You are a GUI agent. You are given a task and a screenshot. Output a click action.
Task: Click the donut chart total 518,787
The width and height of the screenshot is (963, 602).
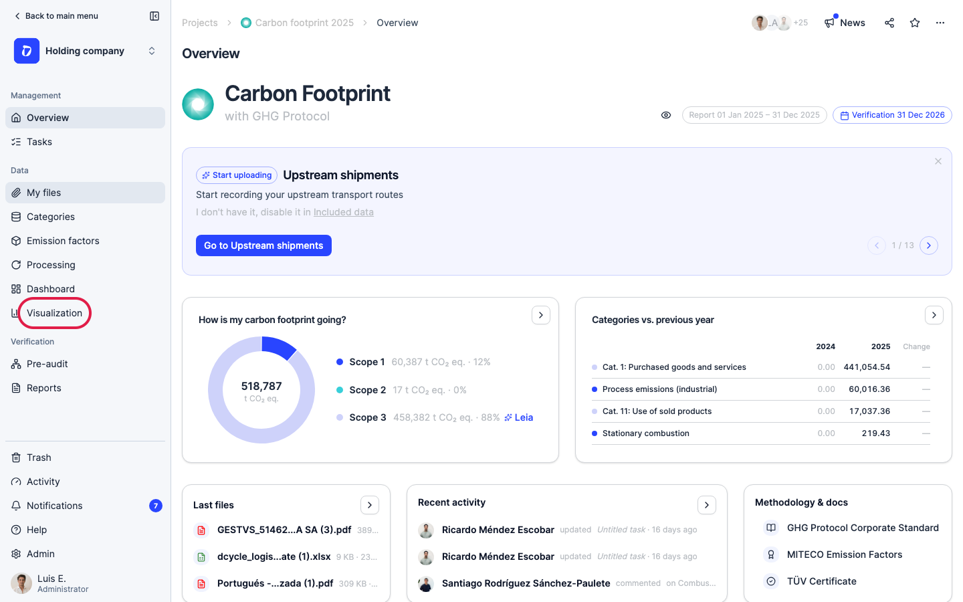(261, 386)
